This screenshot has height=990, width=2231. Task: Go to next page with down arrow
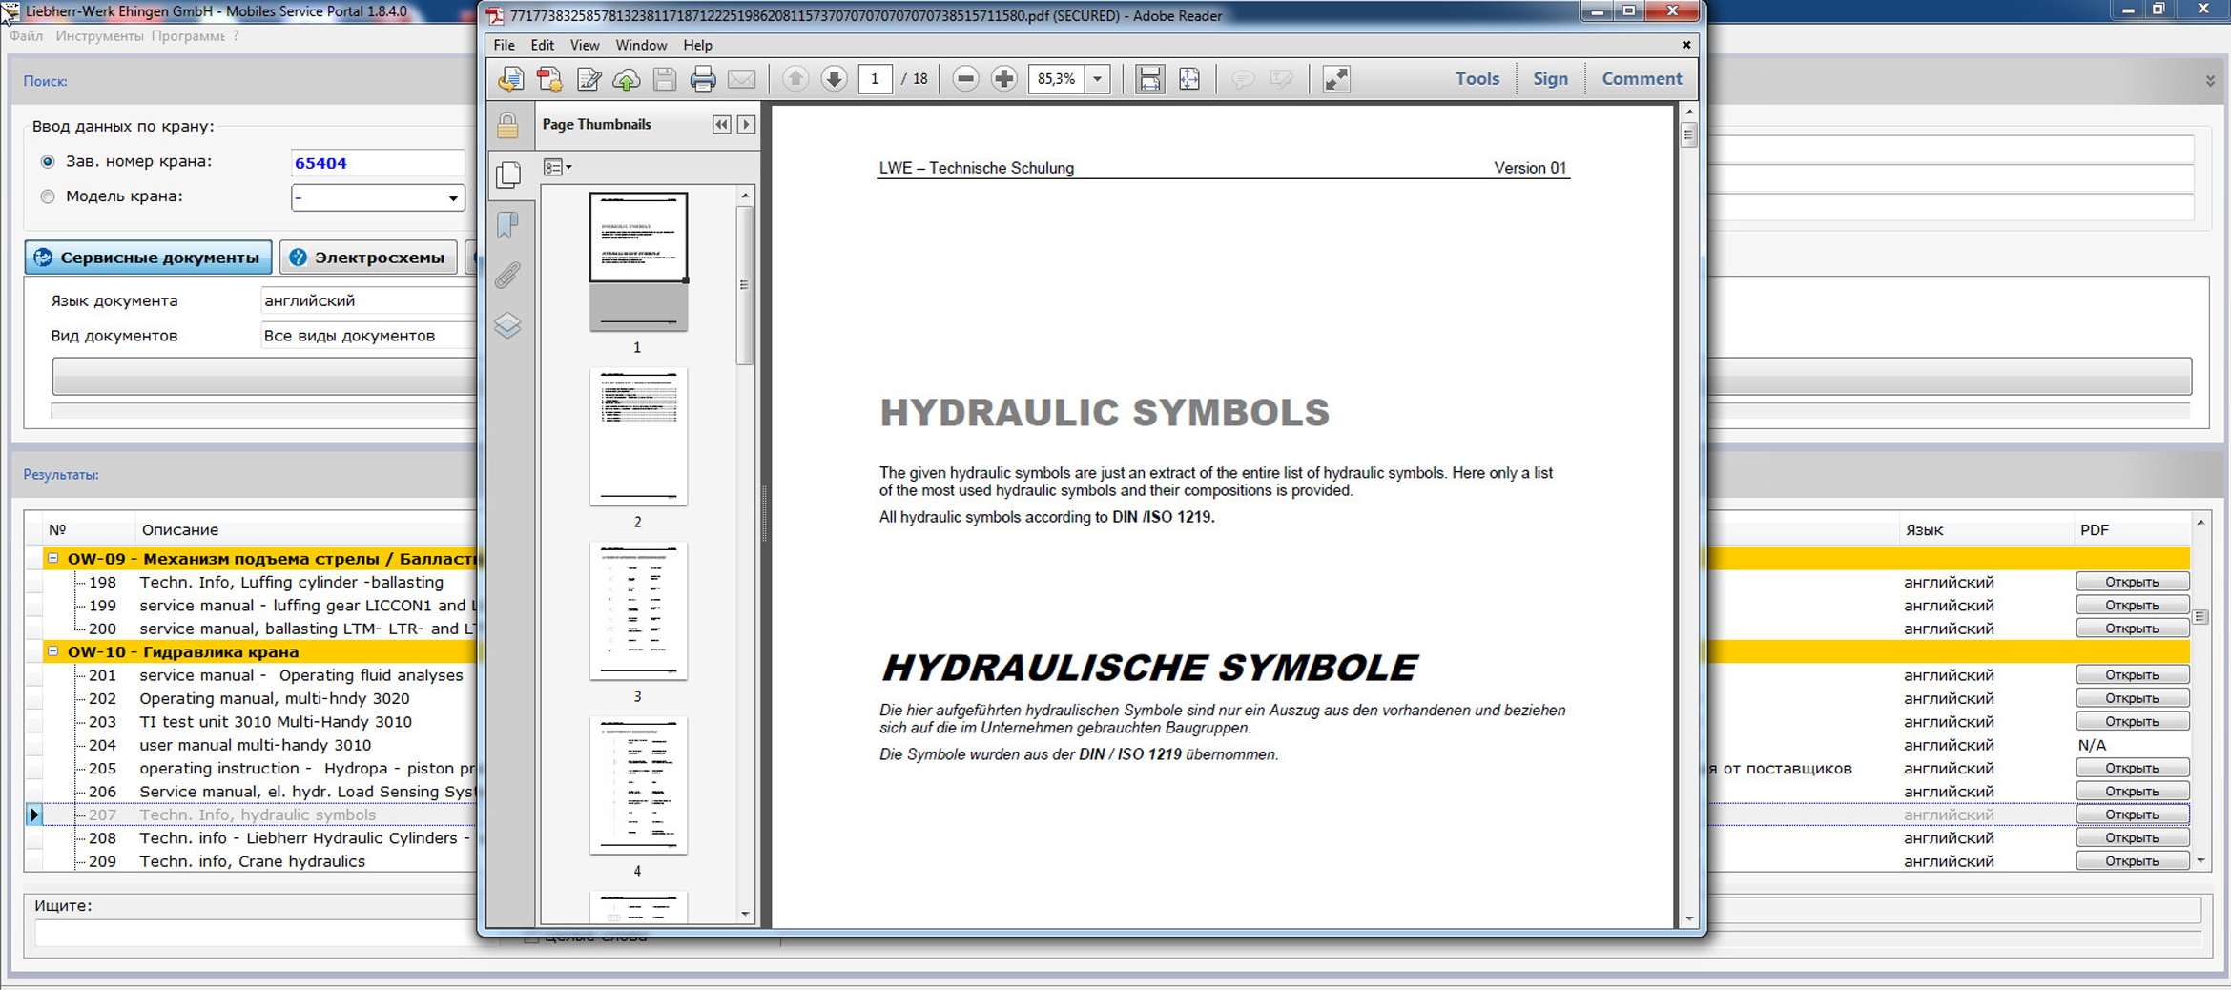834,79
